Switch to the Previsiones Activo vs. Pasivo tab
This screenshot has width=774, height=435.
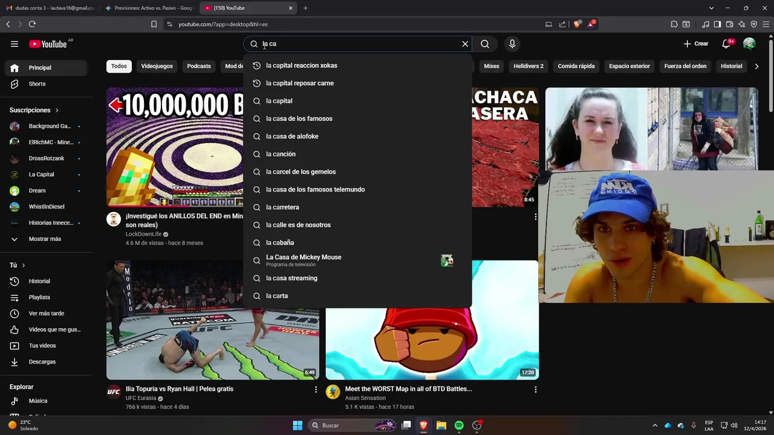point(148,8)
